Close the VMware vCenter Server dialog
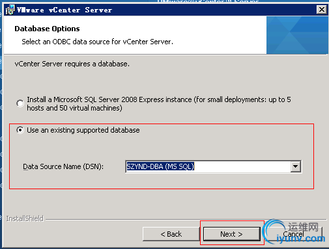Screen dimensions: 329x249 click(x=321, y=10)
